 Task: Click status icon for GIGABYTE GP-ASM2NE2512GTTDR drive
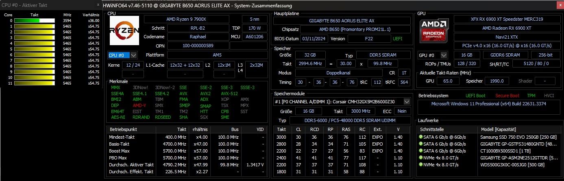tap(421, 158)
